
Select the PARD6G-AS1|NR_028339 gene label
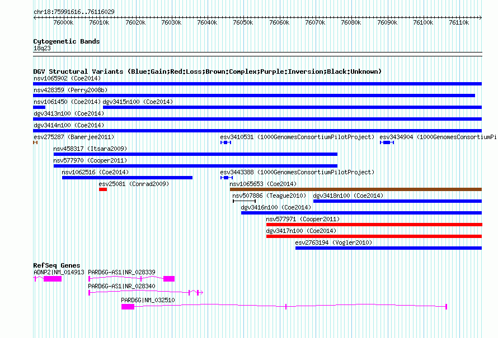click(121, 272)
